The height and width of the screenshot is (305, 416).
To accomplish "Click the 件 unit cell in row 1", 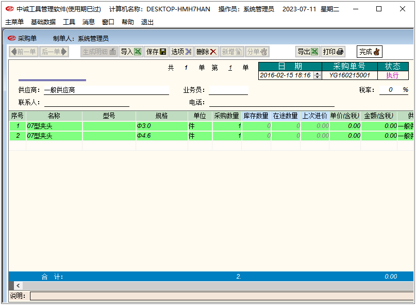I will tap(200, 126).
